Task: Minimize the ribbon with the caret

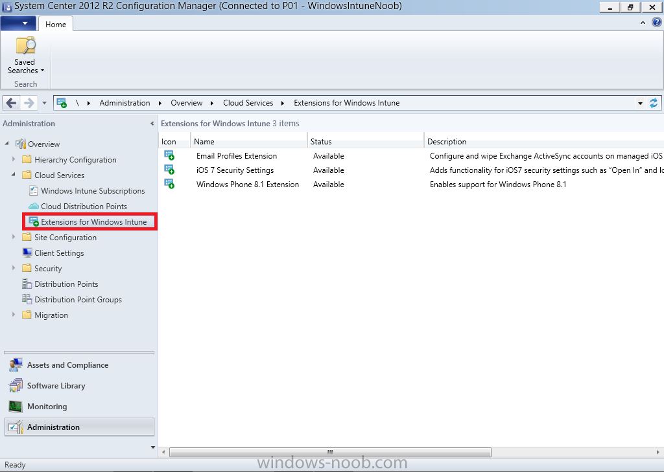Action: tap(643, 23)
